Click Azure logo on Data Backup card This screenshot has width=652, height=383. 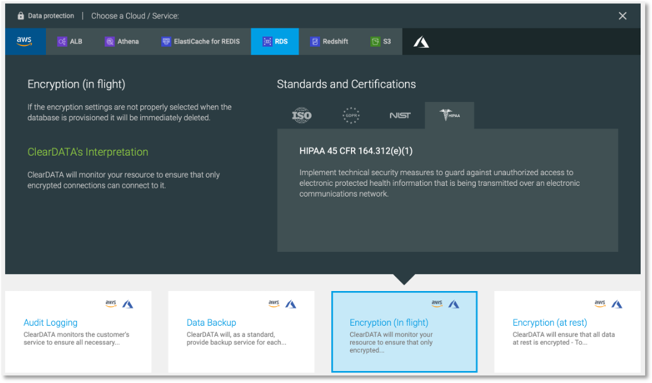pos(290,304)
